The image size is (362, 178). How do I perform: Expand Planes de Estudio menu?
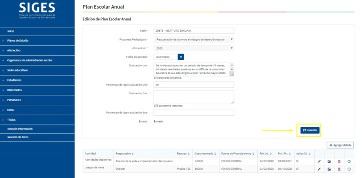pyautogui.click(x=37, y=41)
